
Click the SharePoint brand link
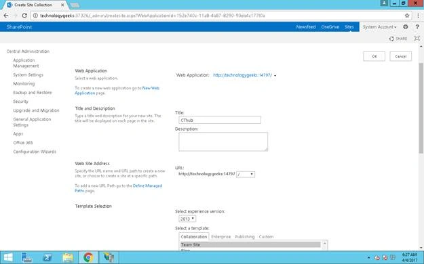(x=19, y=26)
